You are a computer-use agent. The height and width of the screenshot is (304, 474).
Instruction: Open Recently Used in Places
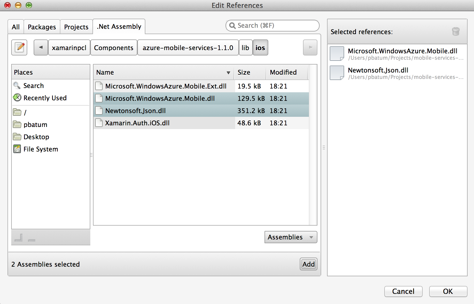pyautogui.click(x=45, y=98)
